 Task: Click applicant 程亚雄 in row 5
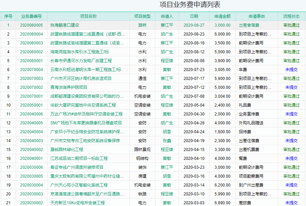coord(167,61)
